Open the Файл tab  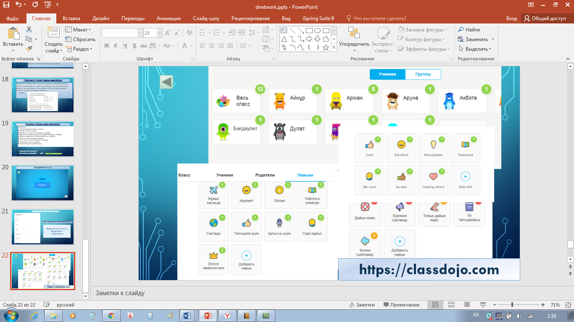pyautogui.click(x=13, y=18)
